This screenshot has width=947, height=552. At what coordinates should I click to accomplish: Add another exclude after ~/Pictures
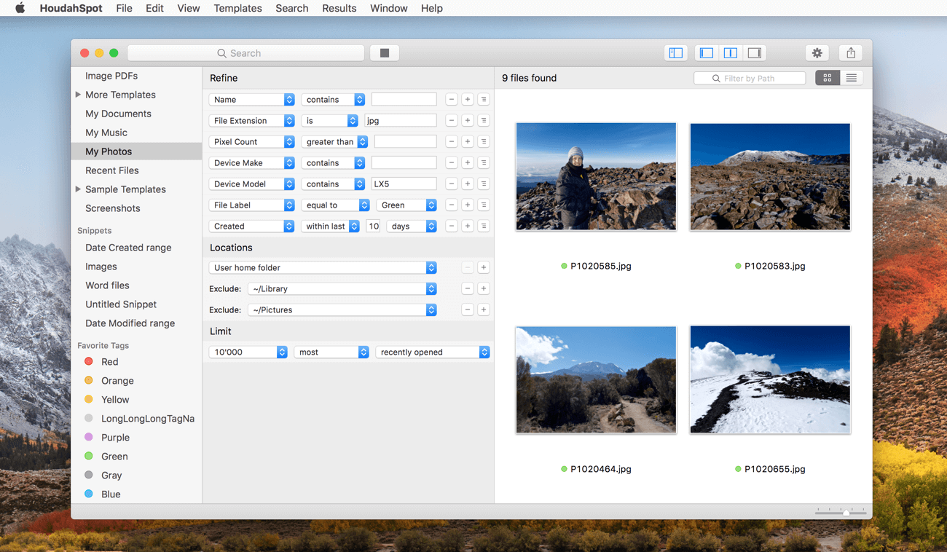[x=483, y=310]
